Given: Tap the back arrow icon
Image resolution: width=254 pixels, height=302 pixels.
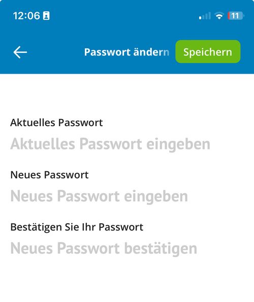Looking at the screenshot, I should click(x=20, y=52).
